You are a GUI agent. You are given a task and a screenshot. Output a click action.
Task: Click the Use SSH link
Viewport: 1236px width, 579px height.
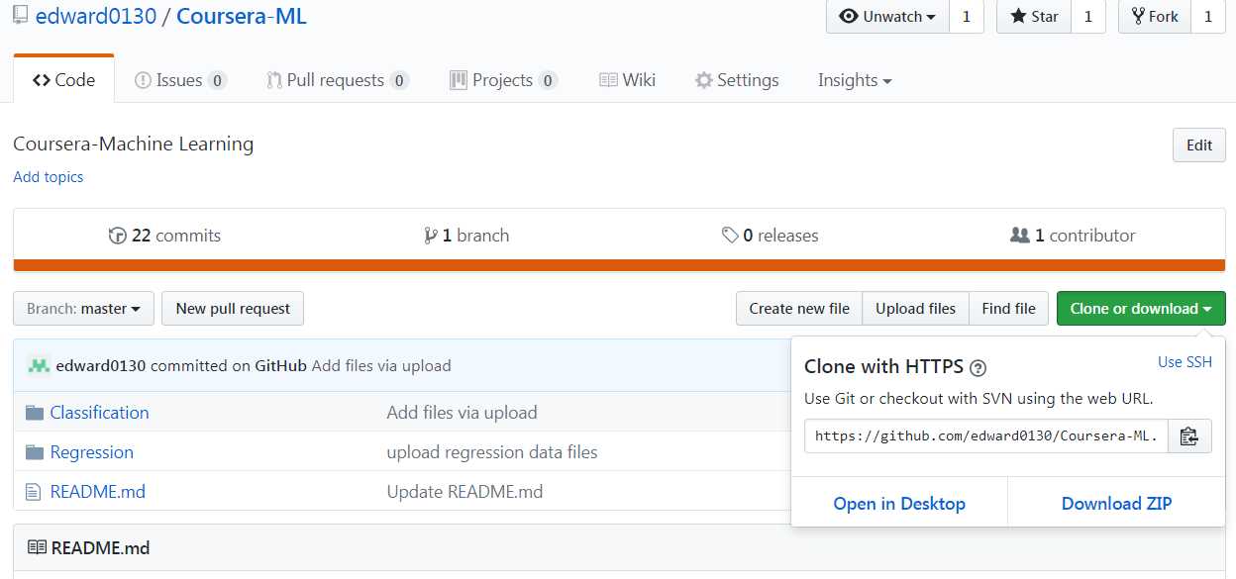[1184, 362]
